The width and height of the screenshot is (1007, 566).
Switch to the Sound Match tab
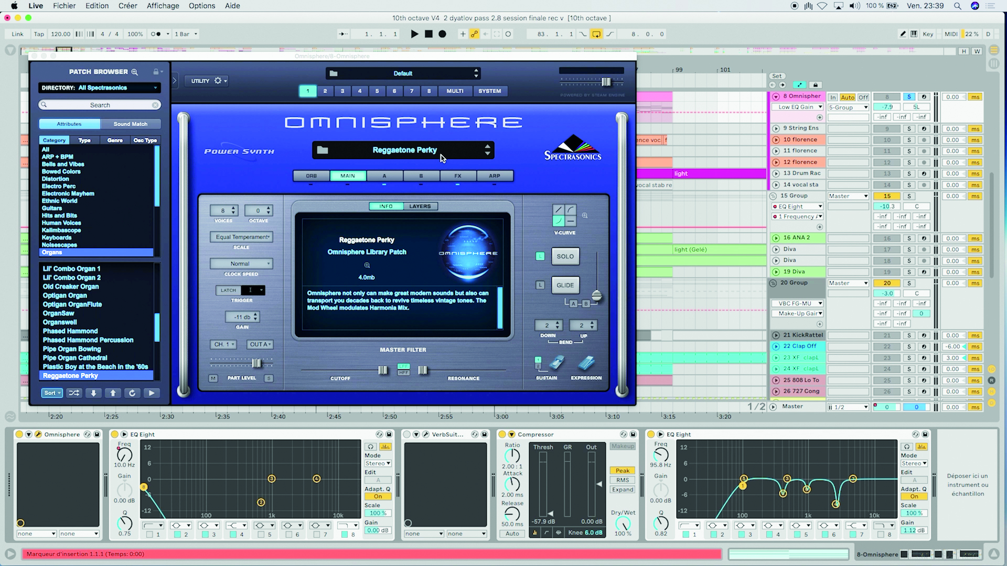[x=131, y=124]
